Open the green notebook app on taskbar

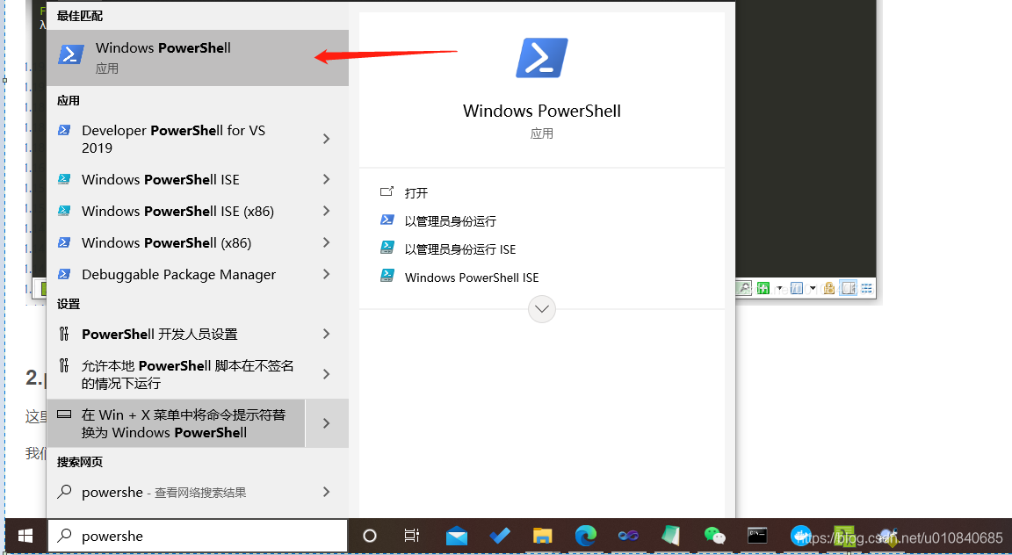tap(671, 536)
